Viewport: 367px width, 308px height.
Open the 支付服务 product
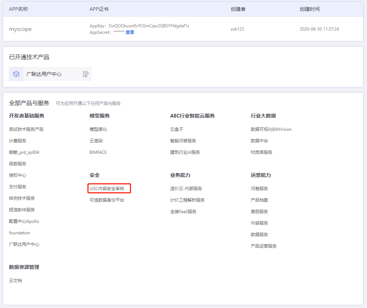tap(18, 187)
